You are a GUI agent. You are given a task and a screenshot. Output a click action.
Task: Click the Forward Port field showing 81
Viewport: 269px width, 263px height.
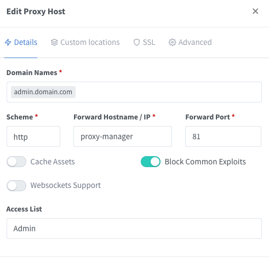(223, 136)
